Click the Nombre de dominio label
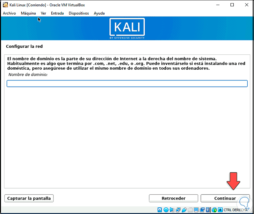The height and width of the screenshot is (214, 254). pos(28,74)
